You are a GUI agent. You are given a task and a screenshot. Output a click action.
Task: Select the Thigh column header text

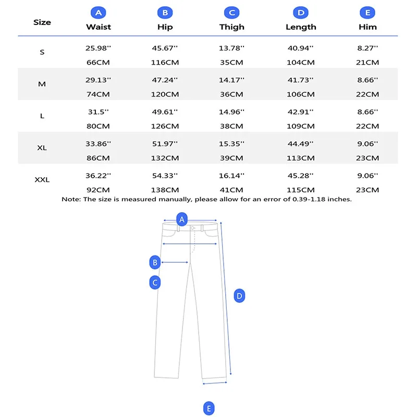[x=231, y=27]
